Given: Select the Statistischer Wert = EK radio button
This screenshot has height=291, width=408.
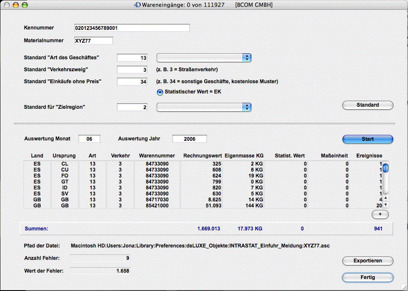Looking at the screenshot, I should pos(160,92).
